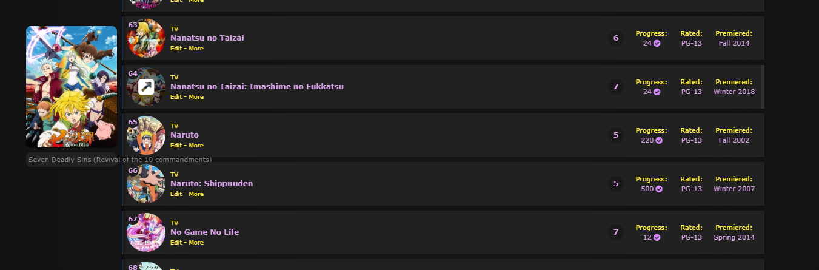Viewport: 819px width, 270px height.
Task: Click Edit under the Naruto title
Action: pyautogui.click(x=176, y=146)
